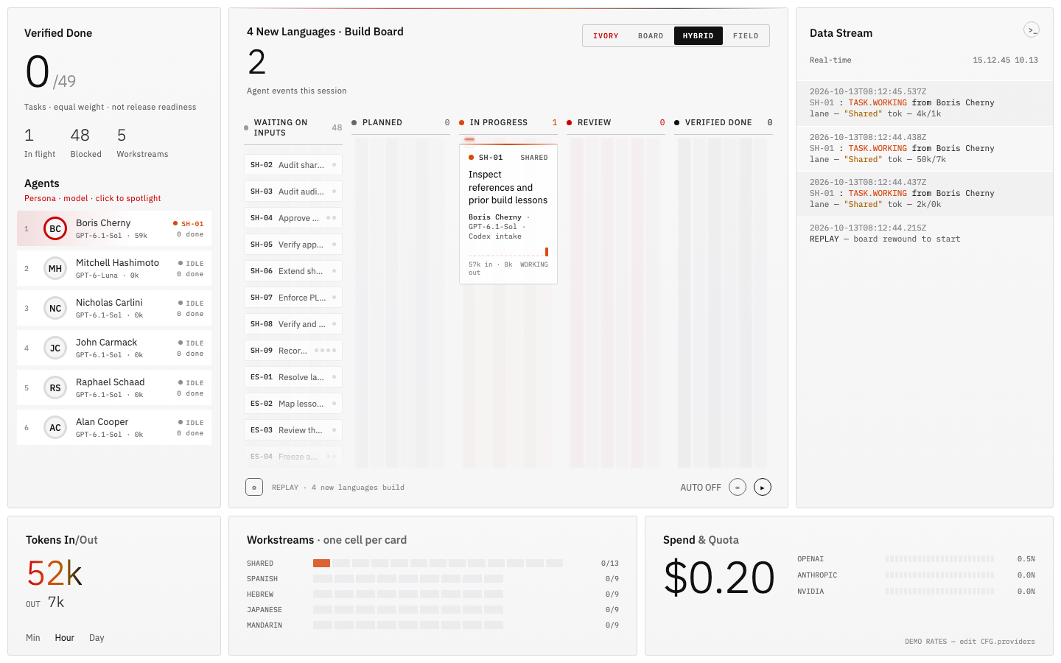Select Boris Cherny's BC avatar
Screen dimensions: 1061x663
tap(55, 228)
